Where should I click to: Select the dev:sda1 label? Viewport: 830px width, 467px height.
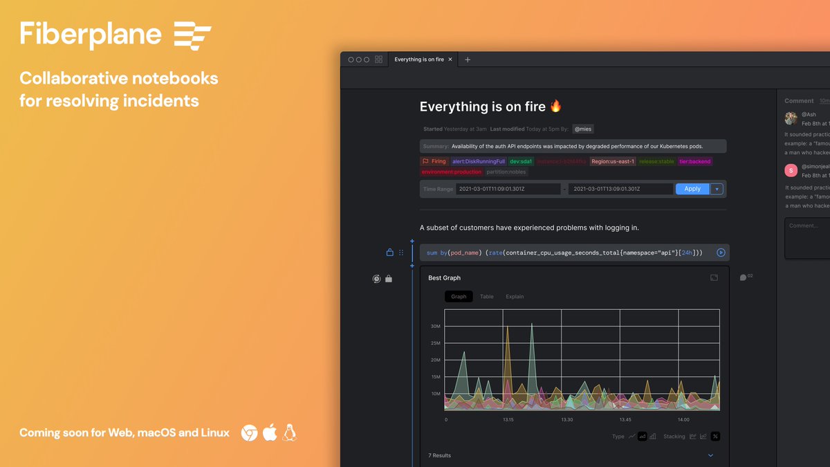pos(521,161)
